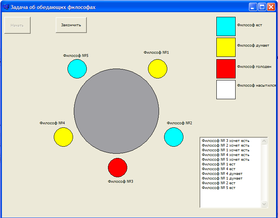Click the Закончить button
278x218 pixels.
(x=71, y=25)
